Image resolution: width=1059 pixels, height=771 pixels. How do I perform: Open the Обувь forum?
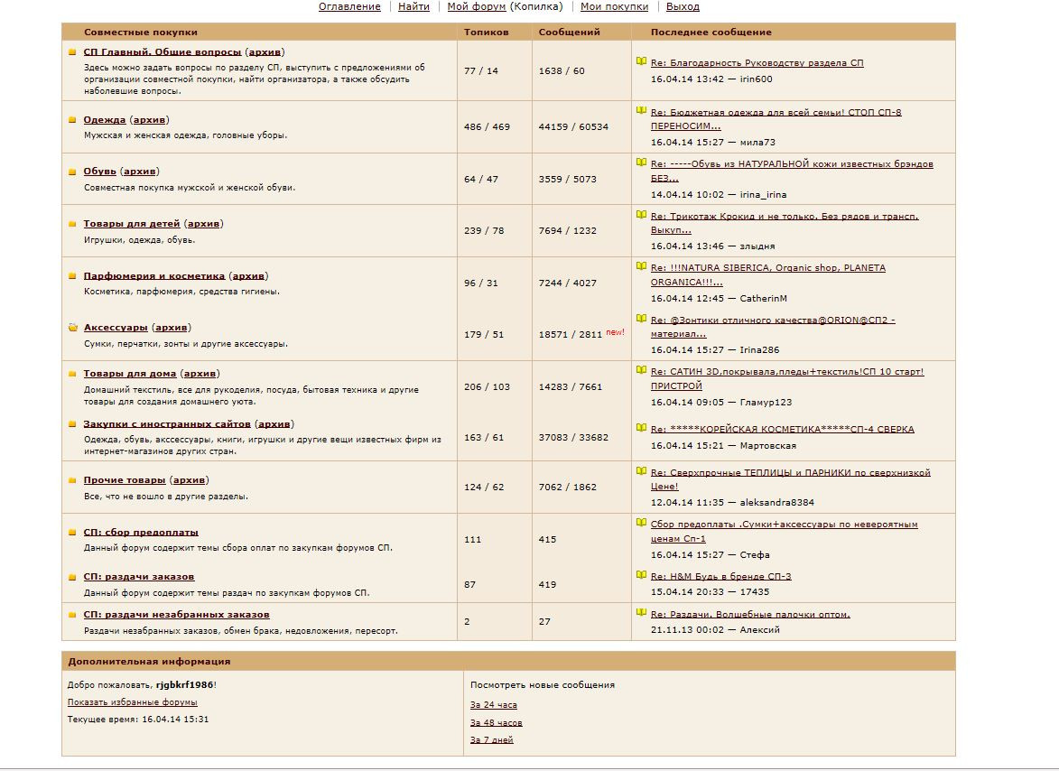click(100, 172)
